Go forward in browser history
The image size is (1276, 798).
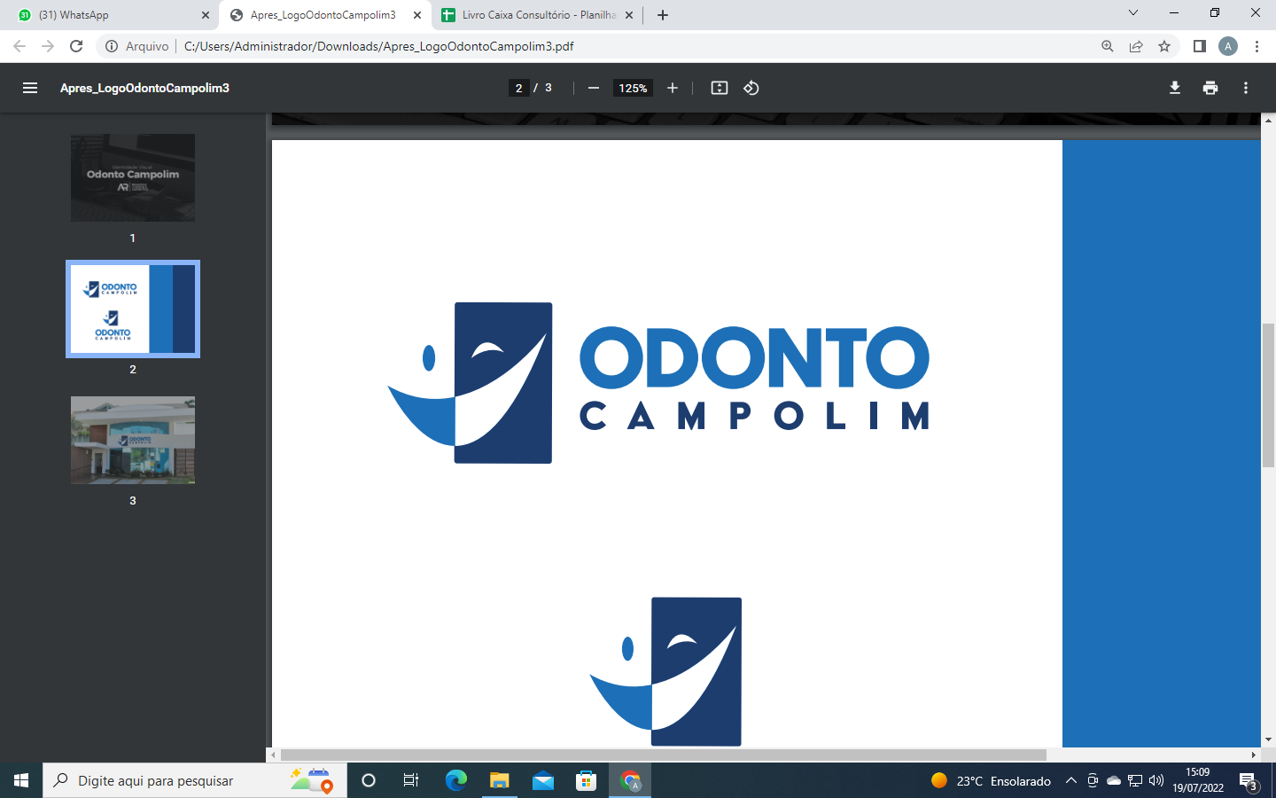(x=48, y=46)
